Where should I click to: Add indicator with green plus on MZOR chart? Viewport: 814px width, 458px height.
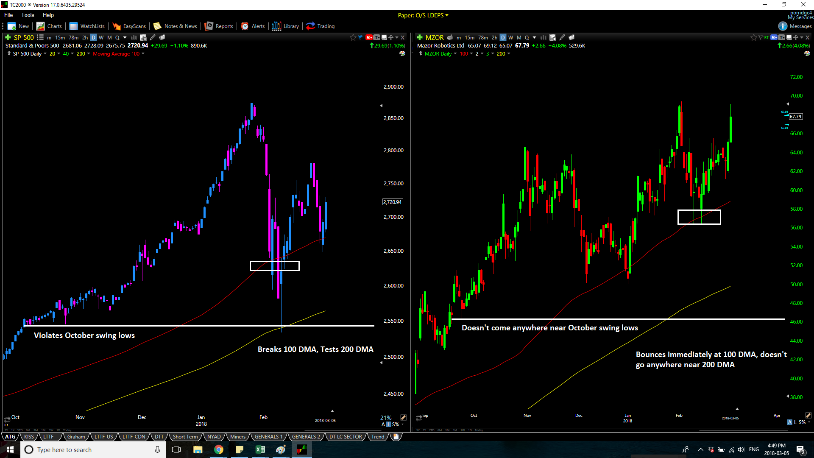pos(420,37)
